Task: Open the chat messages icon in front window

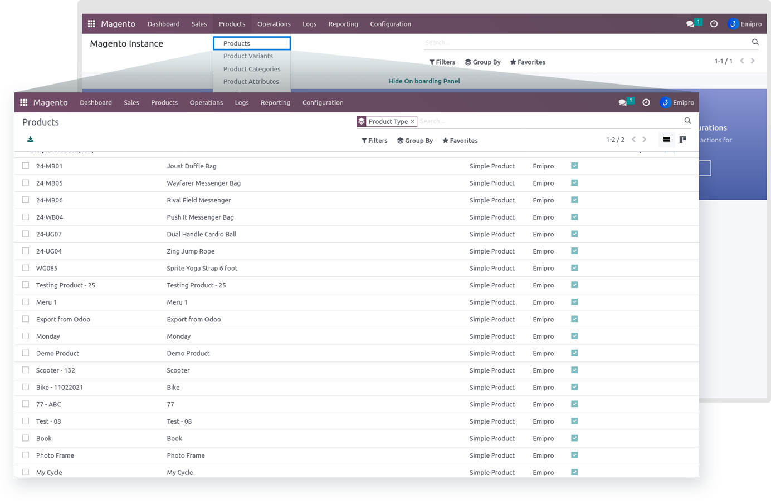Action: coord(623,102)
